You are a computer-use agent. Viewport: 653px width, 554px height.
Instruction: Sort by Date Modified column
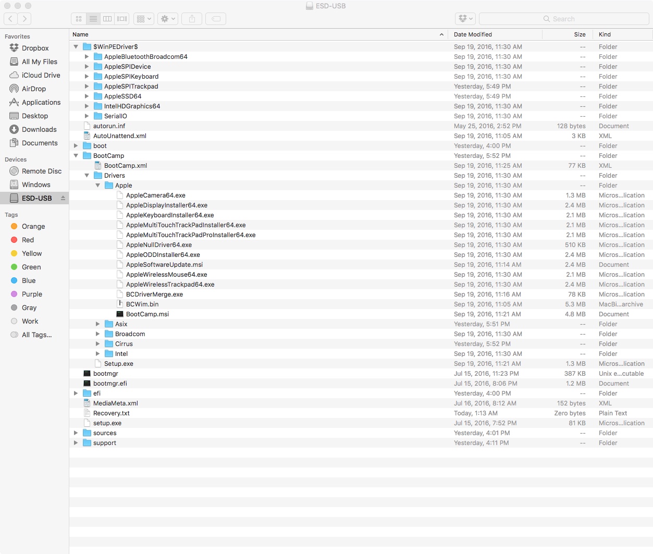coord(495,34)
